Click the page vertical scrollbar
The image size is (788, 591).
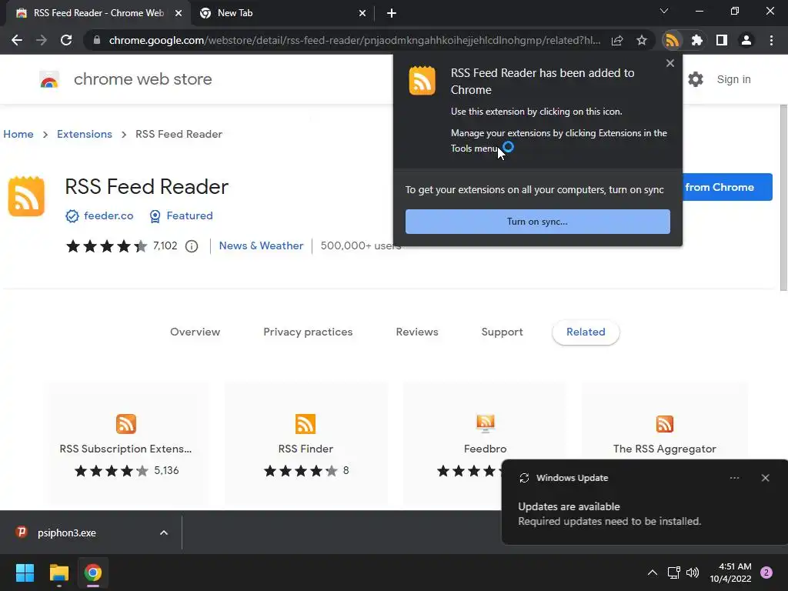click(x=783, y=198)
